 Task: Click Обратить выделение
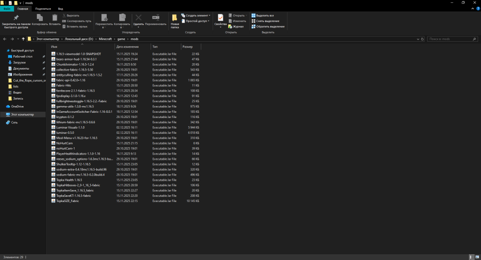(268, 26)
